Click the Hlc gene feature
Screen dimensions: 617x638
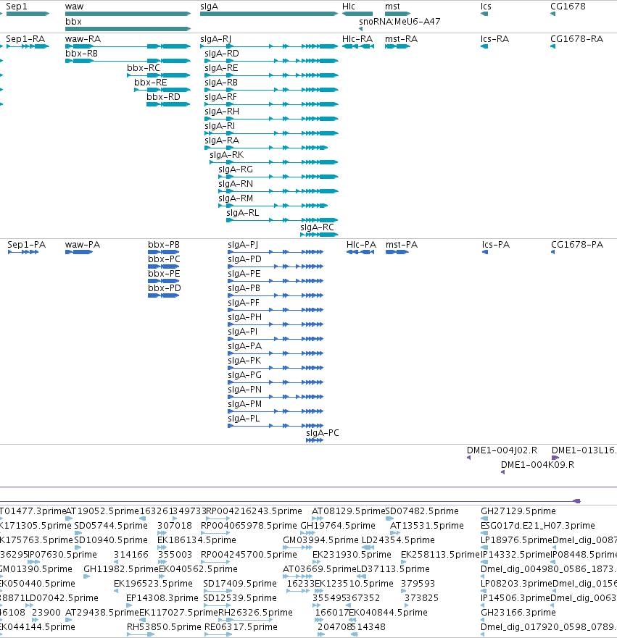[357, 14]
